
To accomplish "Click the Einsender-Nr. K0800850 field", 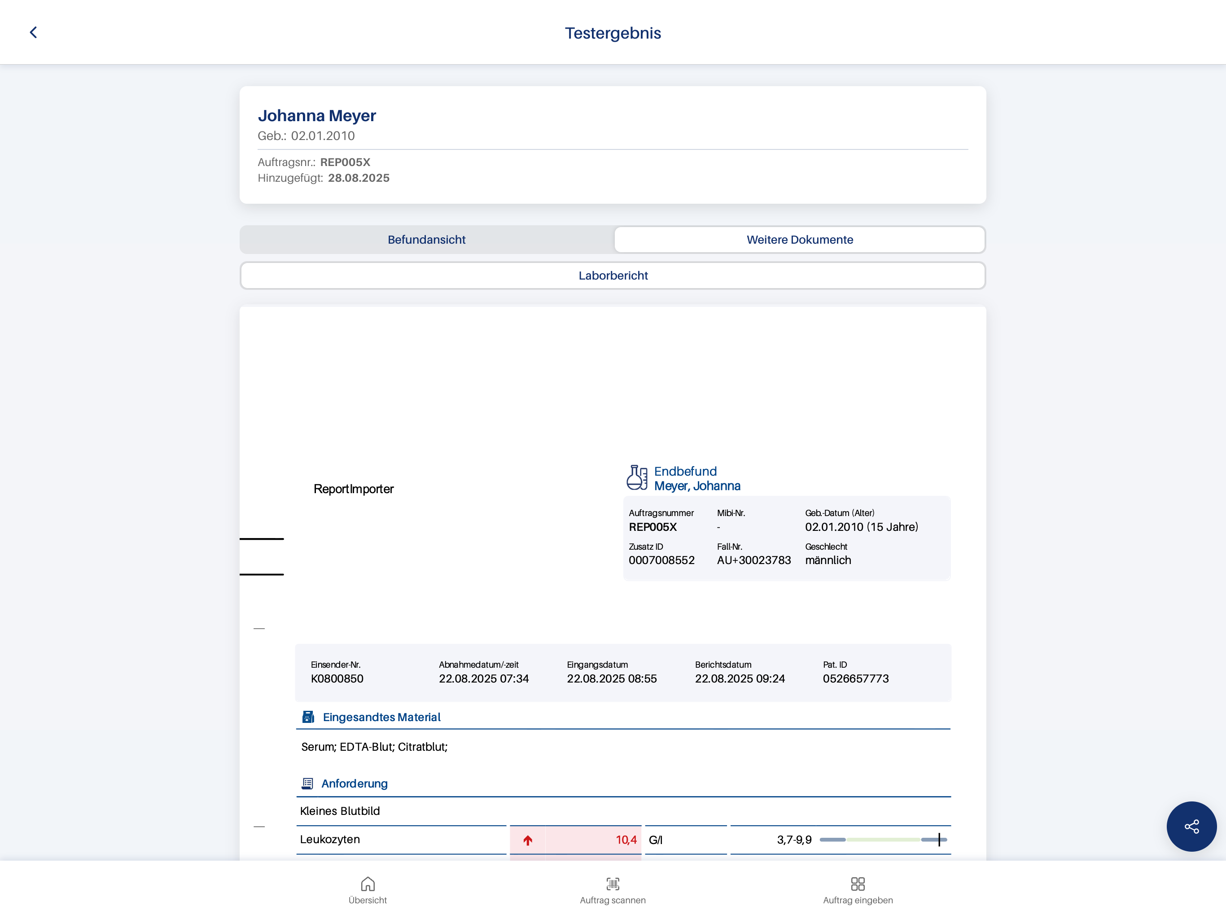I will [x=337, y=678].
